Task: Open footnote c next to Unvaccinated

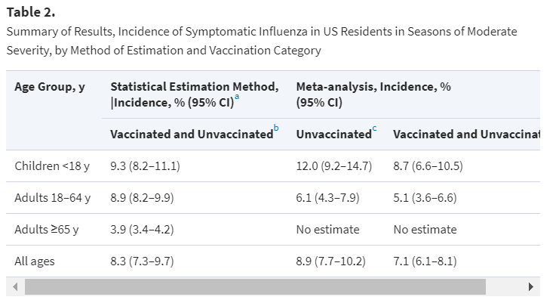Action: click(x=374, y=128)
